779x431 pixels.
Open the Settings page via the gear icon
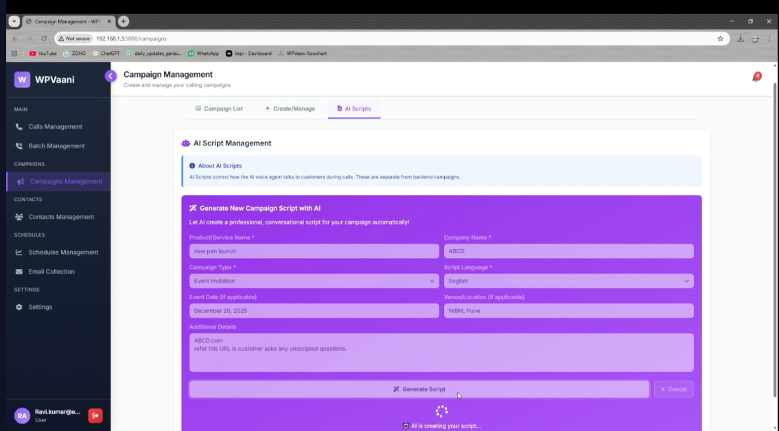(40, 307)
